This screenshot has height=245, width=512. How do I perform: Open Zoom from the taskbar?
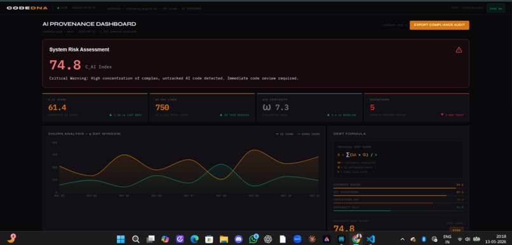click(297, 239)
